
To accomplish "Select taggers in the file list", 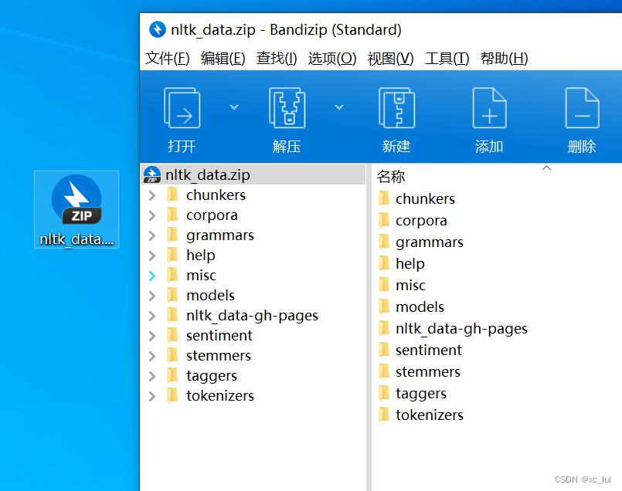I will coord(412,394).
